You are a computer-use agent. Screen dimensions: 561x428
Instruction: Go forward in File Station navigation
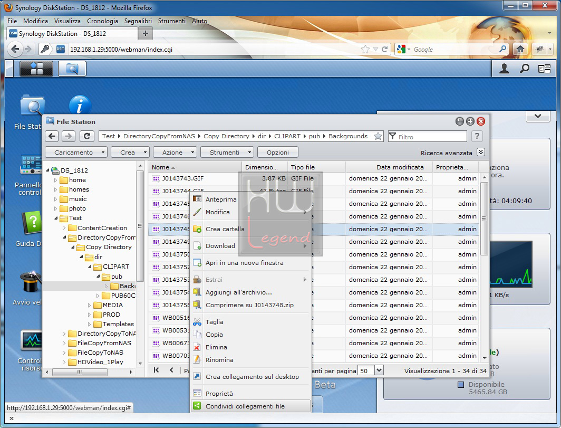click(69, 136)
